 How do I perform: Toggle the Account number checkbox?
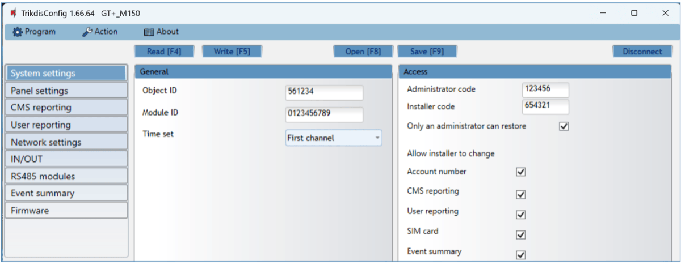(x=521, y=172)
